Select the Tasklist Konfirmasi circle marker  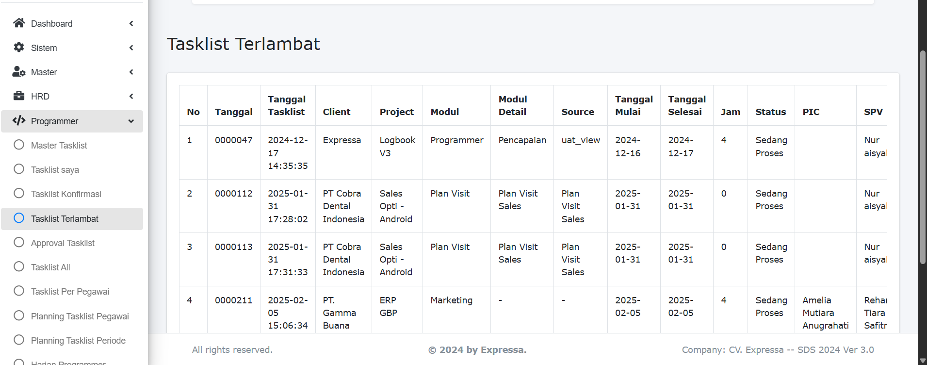tap(19, 193)
